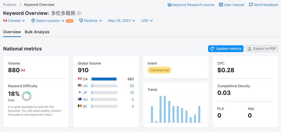Click the BE country link
The width and height of the screenshot is (281, 132).
tap(85, 106)
